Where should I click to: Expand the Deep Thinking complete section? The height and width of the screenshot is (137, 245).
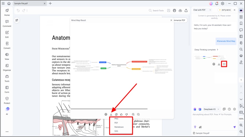(206, 50)
